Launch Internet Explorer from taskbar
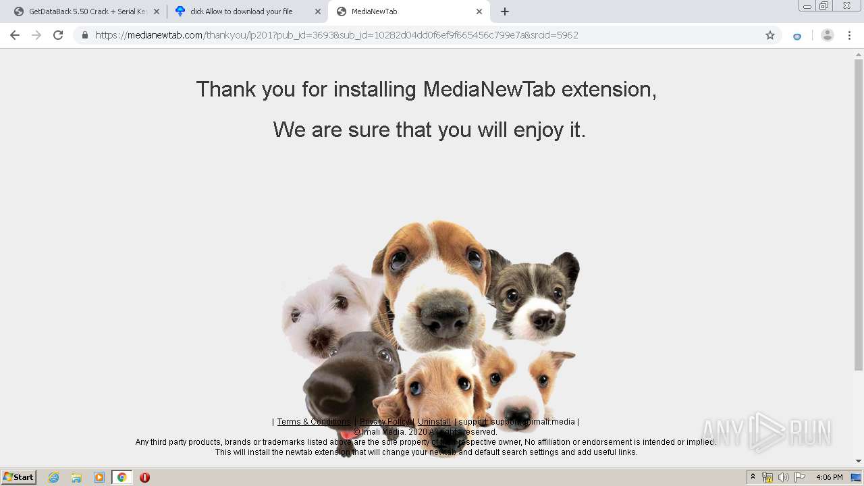The image size is (864, 486). coord(53,477)
